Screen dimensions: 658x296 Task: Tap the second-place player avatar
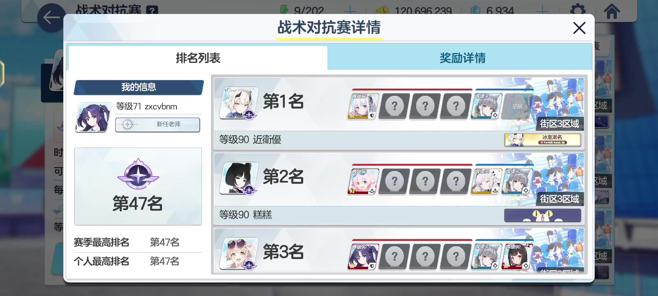click(x=239, y=178)
